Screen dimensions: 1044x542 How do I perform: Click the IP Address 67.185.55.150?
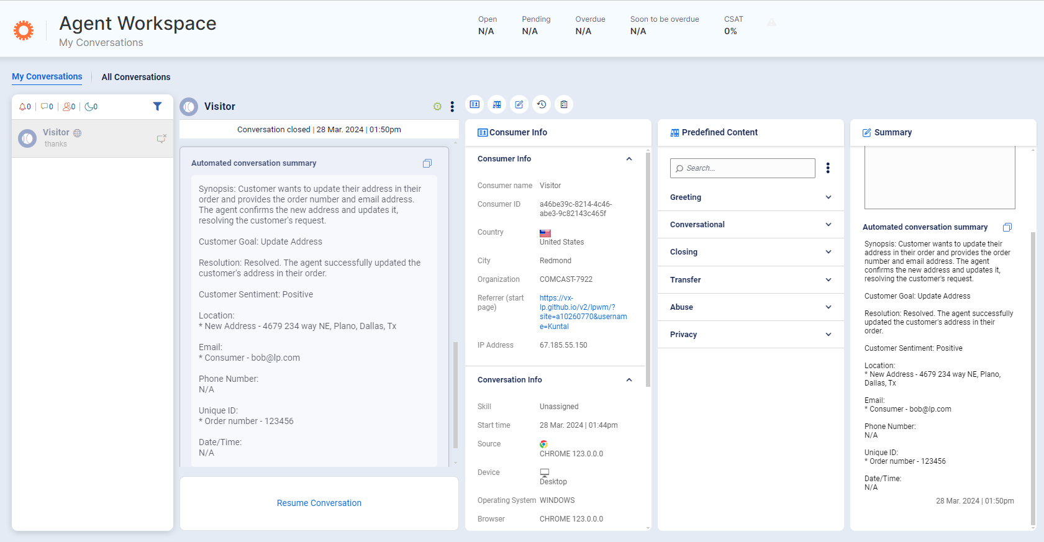tap(563, 345)
